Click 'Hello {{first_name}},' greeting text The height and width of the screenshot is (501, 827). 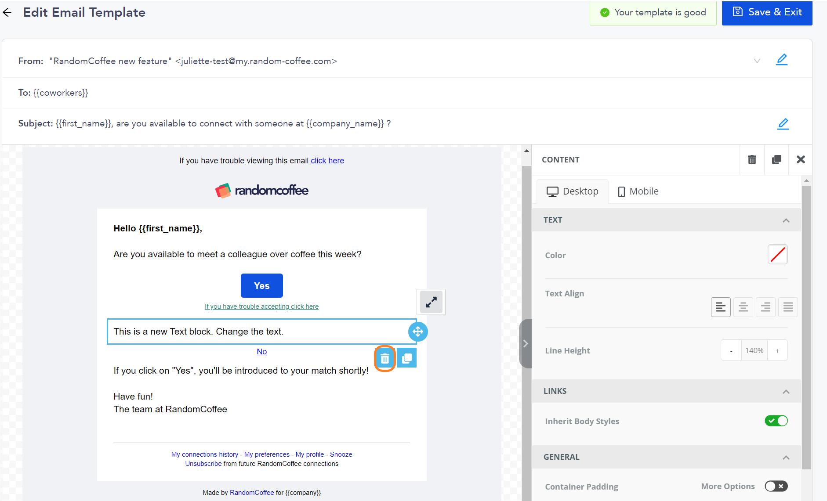(x=158, y=228)
